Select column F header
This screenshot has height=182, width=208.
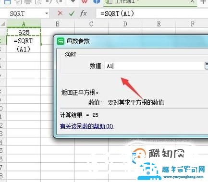192,24
